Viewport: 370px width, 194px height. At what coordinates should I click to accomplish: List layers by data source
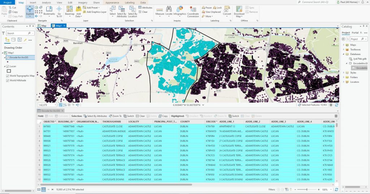(x=13, y=40)
